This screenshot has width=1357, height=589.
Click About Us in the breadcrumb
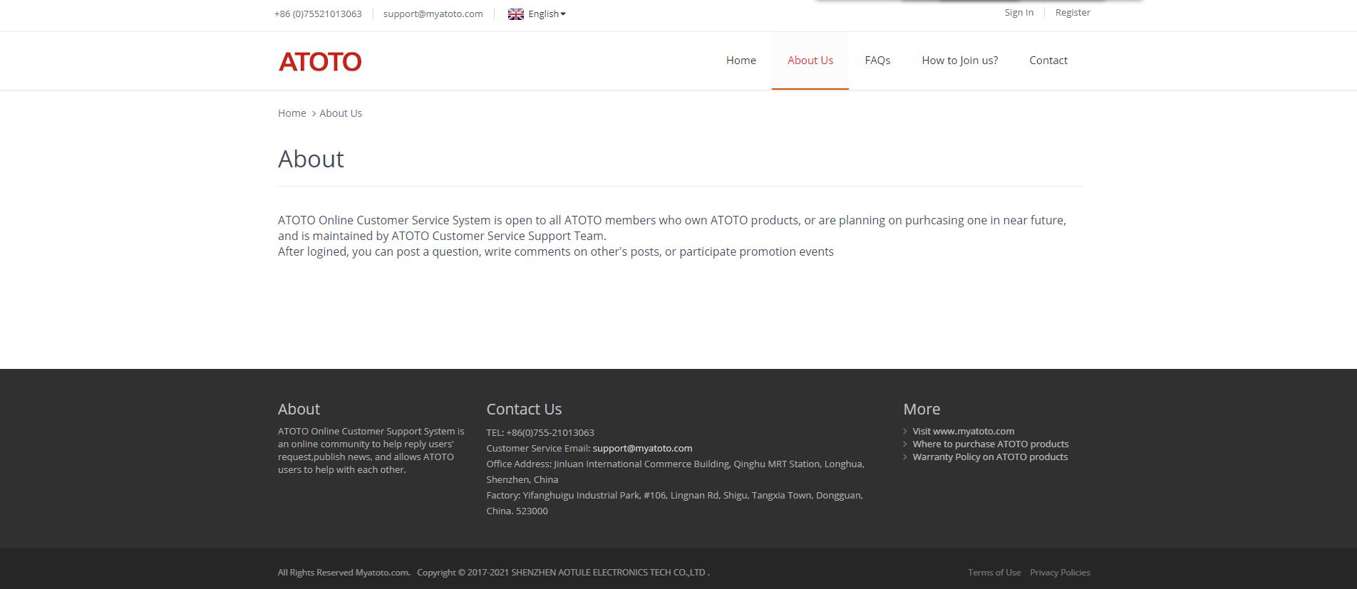tap(341, 113)
